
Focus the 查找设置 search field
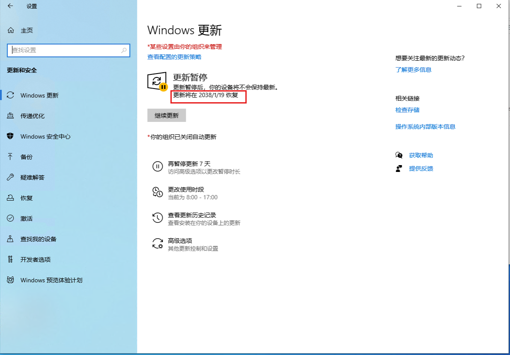(x=69, y=50)
